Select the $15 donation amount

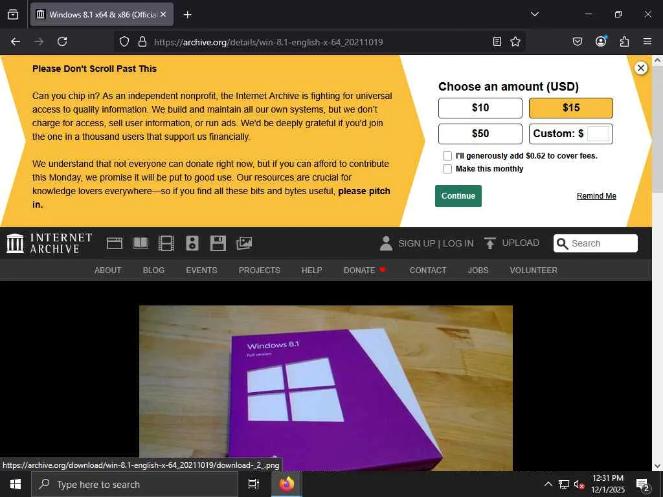point(571,108)
